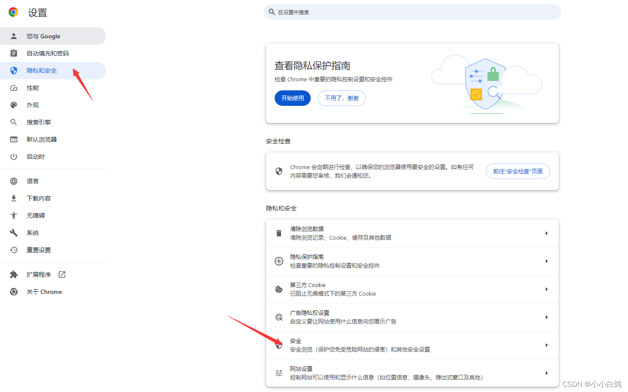Go to 下载内容 settings
The width and height of the screenshot is (628, 392).
[x=53, y=198]
